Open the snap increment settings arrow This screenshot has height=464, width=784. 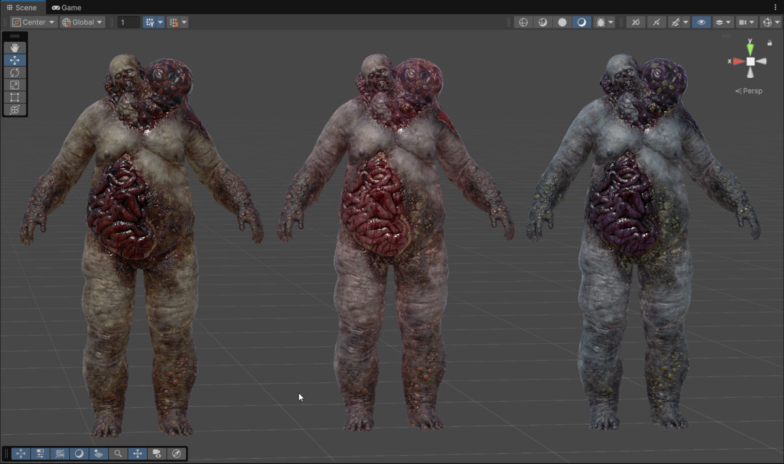184,22
